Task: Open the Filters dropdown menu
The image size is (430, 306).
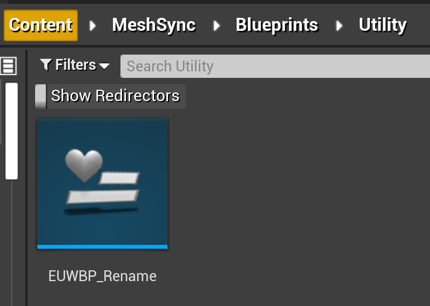Action: pos(75,65)
